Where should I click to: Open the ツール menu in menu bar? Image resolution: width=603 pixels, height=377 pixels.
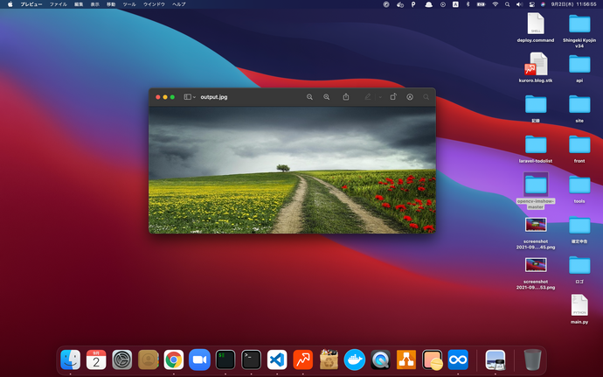coord(129,4)
